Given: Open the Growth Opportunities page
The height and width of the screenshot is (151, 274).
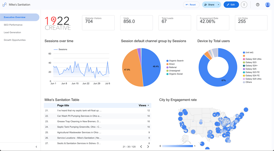Looking at the screenshot, I should [15, 40].
